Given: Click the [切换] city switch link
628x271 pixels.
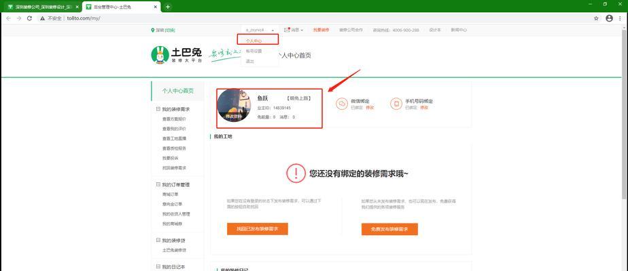Looking at the screenshot, I should click(x=170, y=30).
